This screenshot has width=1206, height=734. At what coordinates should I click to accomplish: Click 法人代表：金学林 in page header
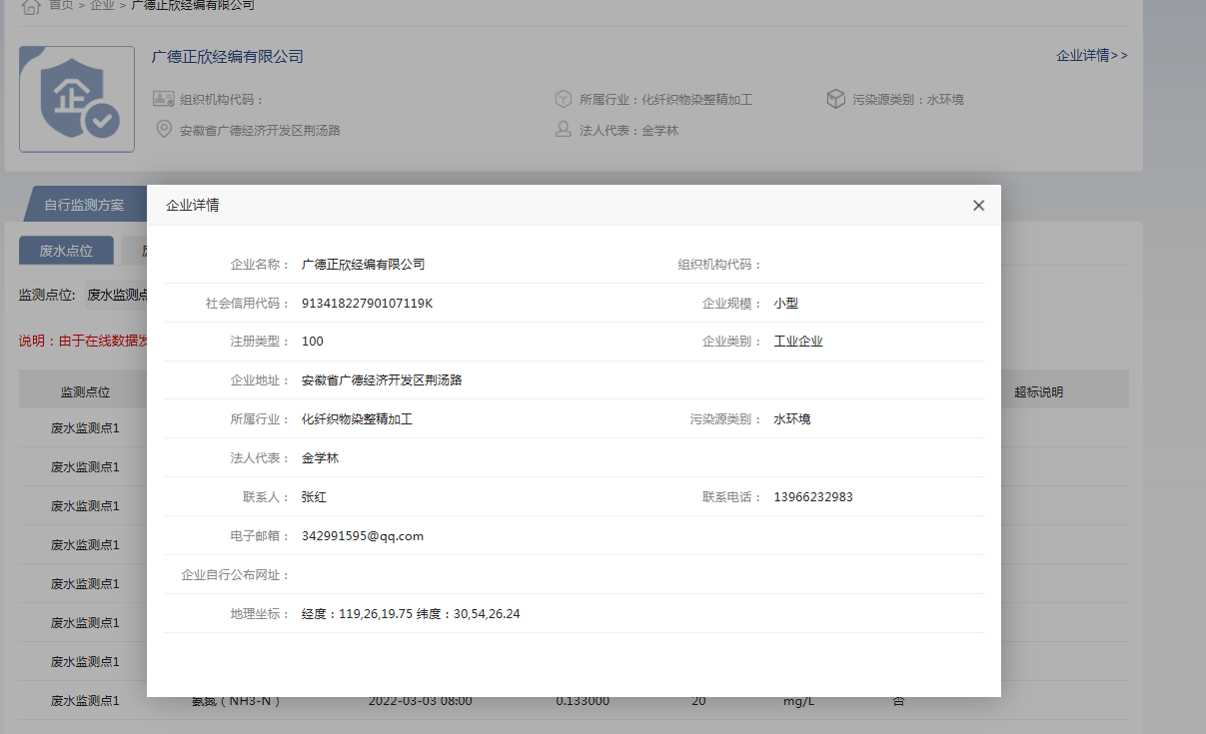click(x=628, y=130)
